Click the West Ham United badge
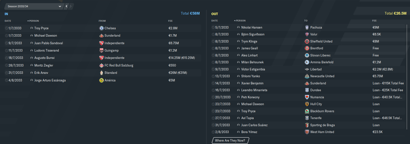 [x=307, y=132]
